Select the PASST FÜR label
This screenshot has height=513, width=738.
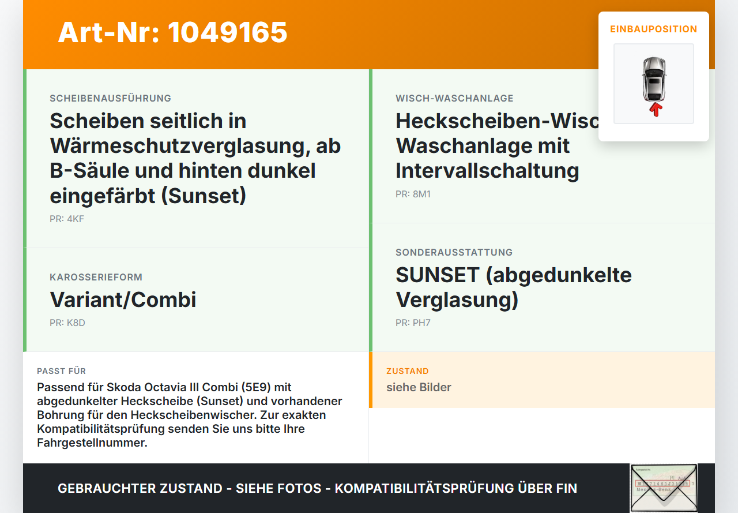[x=62, y=371]
